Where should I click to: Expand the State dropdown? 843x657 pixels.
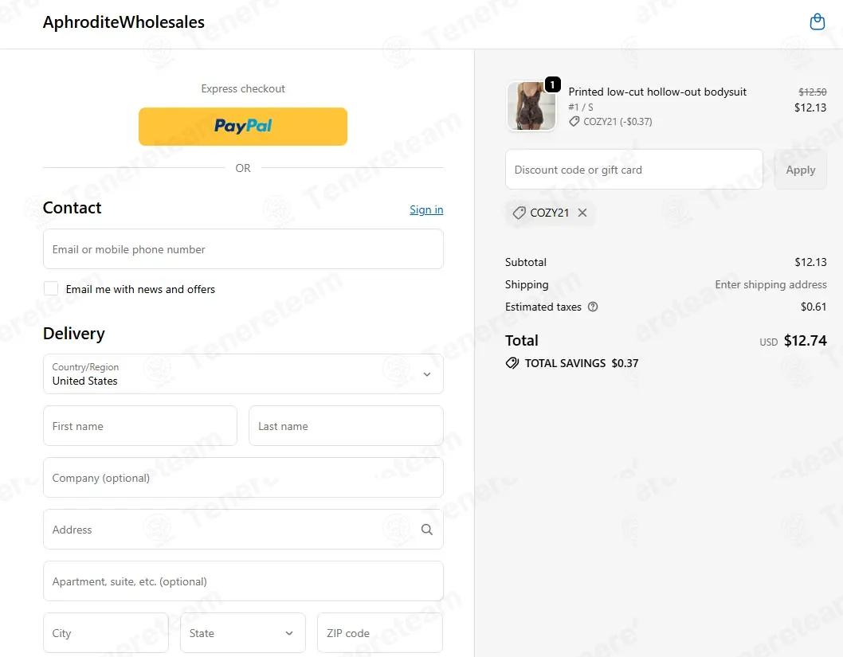[x=243, y=633]
